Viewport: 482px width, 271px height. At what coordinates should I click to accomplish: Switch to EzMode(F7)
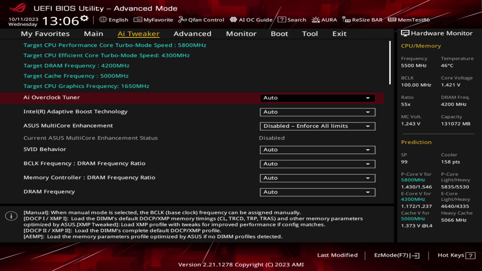(397, 255)
